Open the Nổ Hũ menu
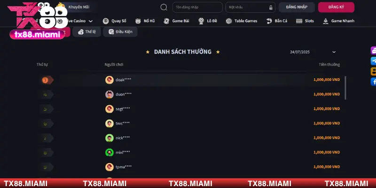 145,21
